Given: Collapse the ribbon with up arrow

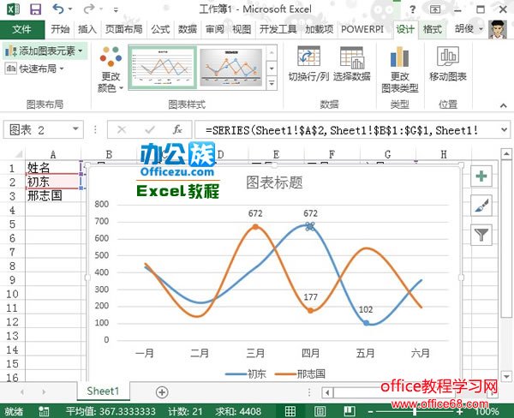Looking at the screenshot, I should pyautogui.click(x=503, y=105).
